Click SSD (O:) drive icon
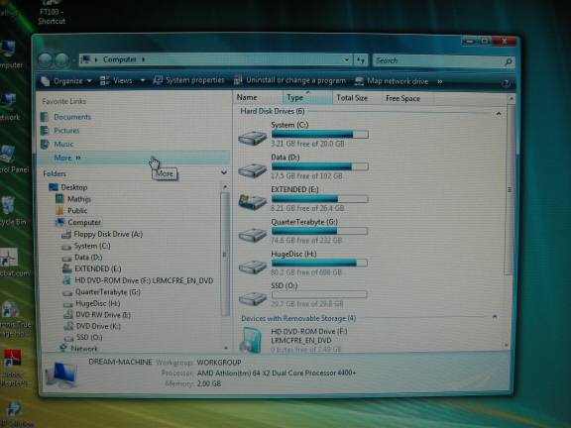Screen dimensions: 571x428 pyautogui.click(x=253, y=298)
